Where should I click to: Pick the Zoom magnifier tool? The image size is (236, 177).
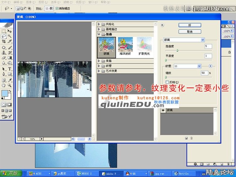tap(10, 85)
